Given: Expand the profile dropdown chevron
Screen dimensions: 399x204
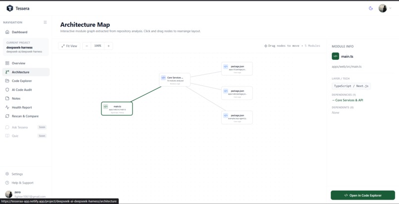Looking at the screenshot, I should click(391, 8).
